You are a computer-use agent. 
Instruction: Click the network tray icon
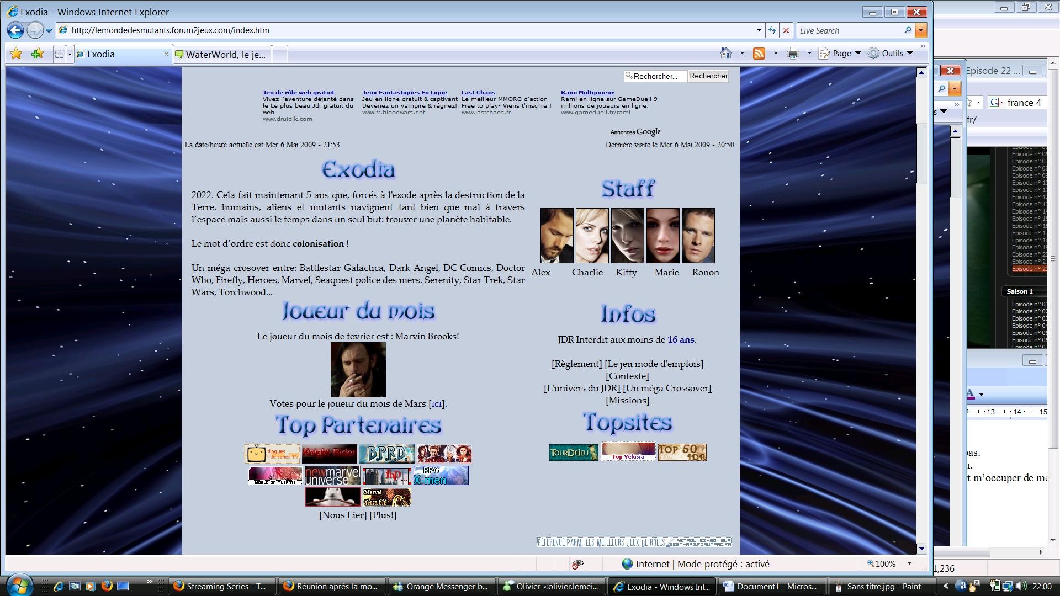1008,586
